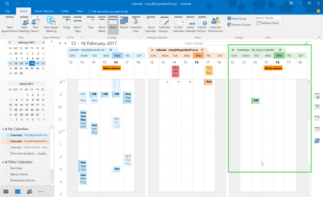
Task: Open the Send / Receive tab
Action: pos(44,11)
